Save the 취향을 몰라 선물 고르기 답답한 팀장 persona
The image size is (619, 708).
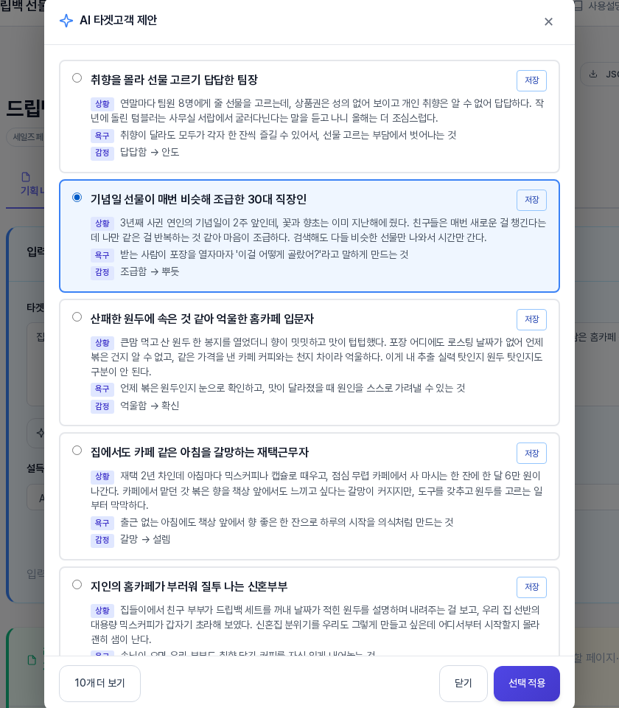(x=531, y=80)
